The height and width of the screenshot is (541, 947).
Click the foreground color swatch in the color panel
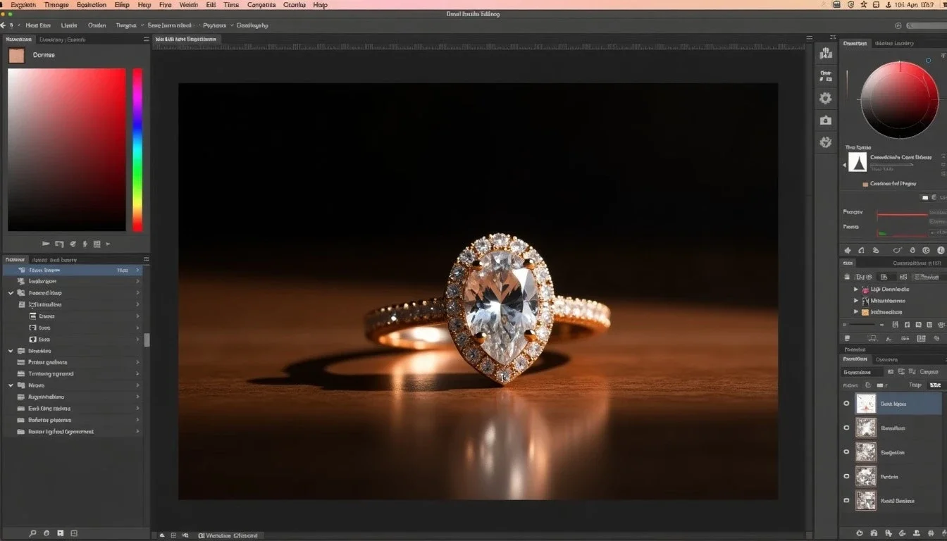pyautogui.click(x=17, y=56)
